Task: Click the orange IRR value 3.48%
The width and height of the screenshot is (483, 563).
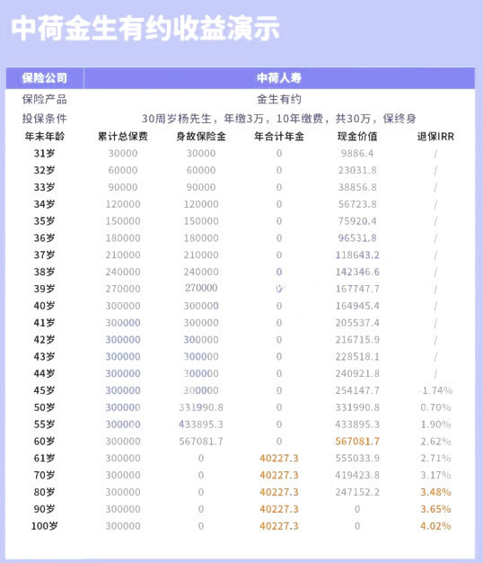Action: [x=435, y=492]
